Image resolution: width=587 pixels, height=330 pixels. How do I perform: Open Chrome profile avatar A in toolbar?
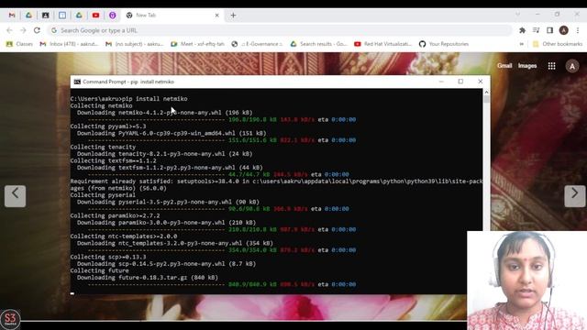pyautogui.click(x=564, y=30)
